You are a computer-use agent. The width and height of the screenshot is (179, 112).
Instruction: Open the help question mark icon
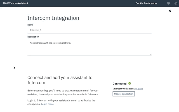click(168, 3)
